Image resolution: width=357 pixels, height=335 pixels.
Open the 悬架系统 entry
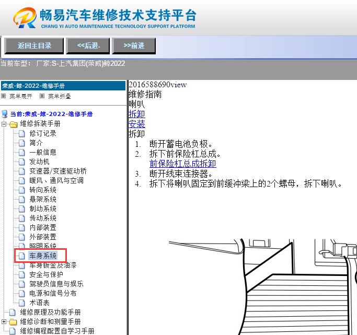coord(43,199)
